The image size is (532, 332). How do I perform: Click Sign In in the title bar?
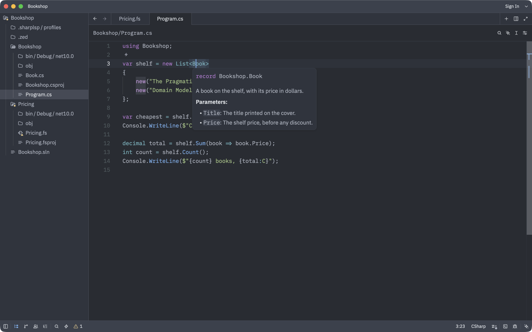pos(512,6)
